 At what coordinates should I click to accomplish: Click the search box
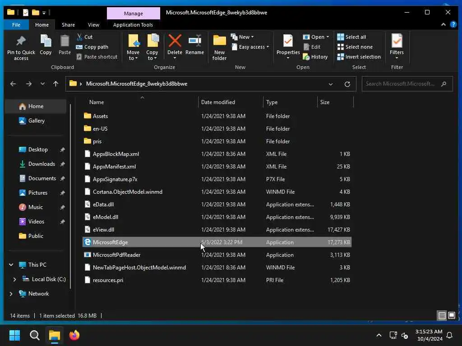407,84
